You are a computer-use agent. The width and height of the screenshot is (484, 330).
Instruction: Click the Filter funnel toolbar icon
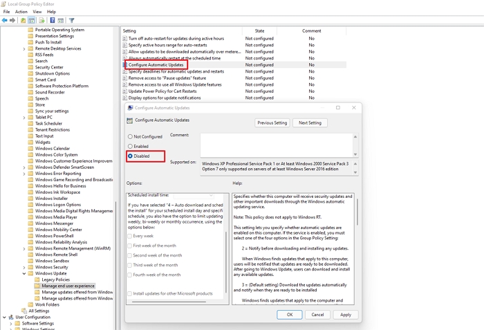[72, 20]
